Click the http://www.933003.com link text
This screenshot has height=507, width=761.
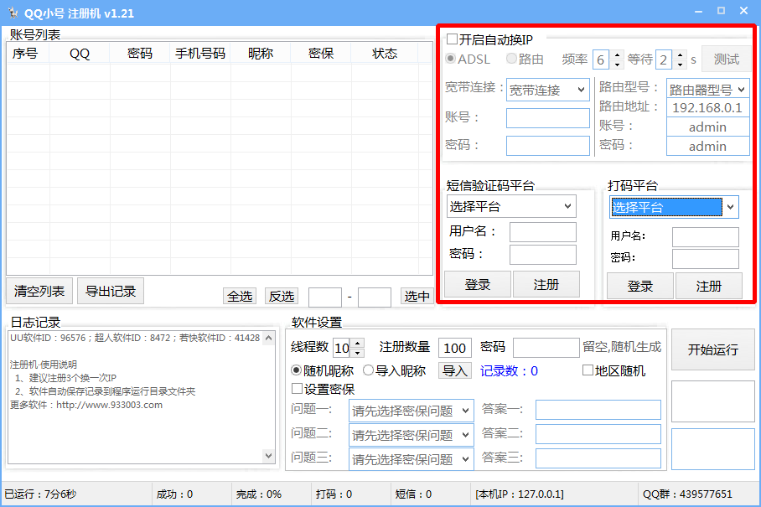click(x=109, y=405)
